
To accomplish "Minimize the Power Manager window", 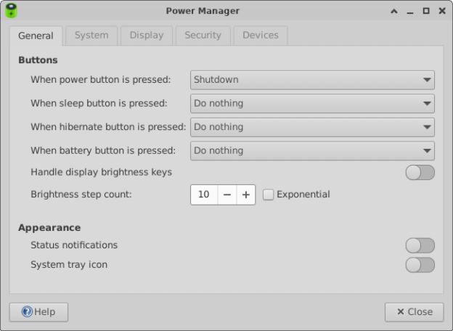I will click(410, 11).
